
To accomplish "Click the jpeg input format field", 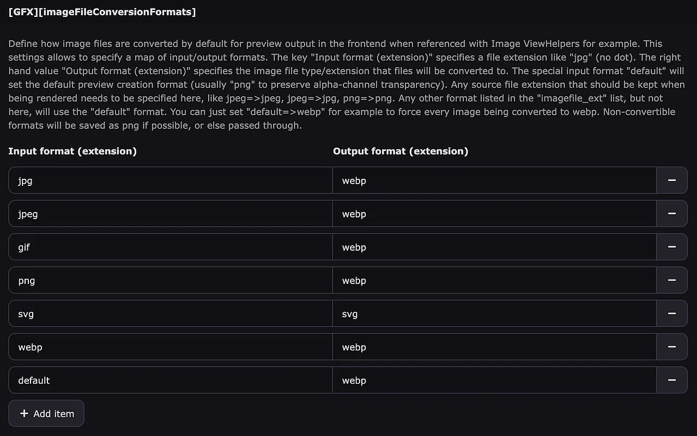I will point(170,214).
